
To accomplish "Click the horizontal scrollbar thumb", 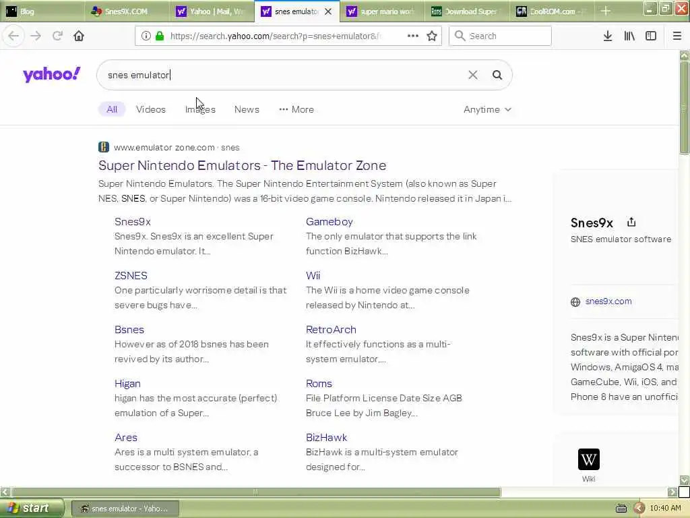I will pos(255,492).
